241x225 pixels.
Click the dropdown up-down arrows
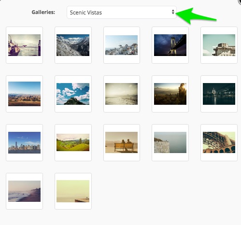click(x=173, y=12)
